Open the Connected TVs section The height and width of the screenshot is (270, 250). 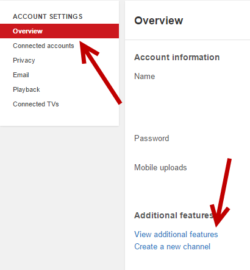pyautogui.click(x=36, y=104)
